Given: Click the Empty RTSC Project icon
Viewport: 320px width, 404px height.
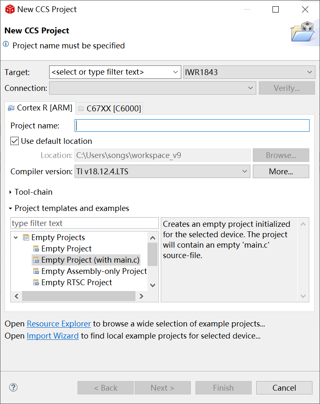Looking at the screenshot, I should [36, 283].
